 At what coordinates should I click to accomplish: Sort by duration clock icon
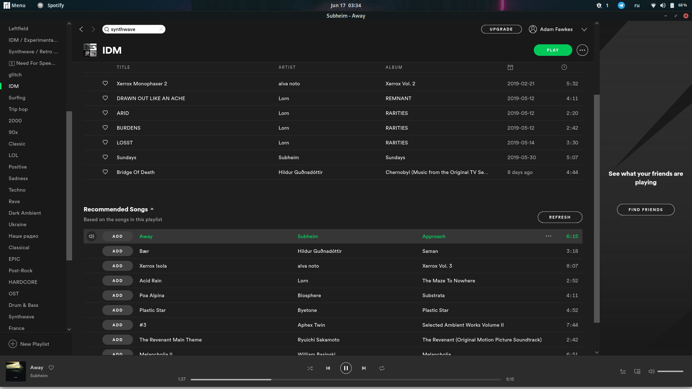pos(564,67)
